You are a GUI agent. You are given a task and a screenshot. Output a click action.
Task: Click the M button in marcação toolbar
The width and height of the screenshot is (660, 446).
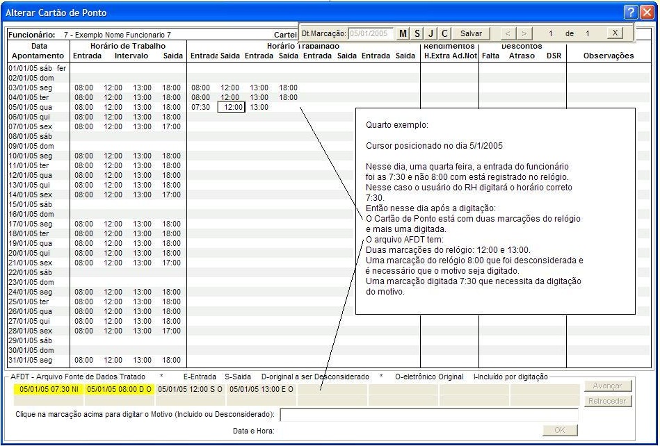(x=403, y=33)
